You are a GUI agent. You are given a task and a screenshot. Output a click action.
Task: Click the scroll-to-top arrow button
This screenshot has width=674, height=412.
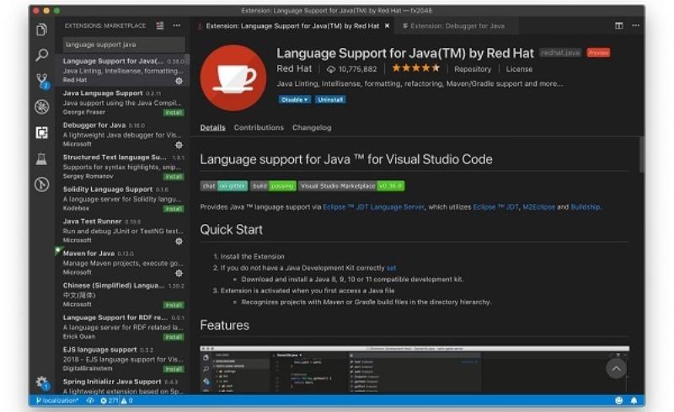click(616, 368)
